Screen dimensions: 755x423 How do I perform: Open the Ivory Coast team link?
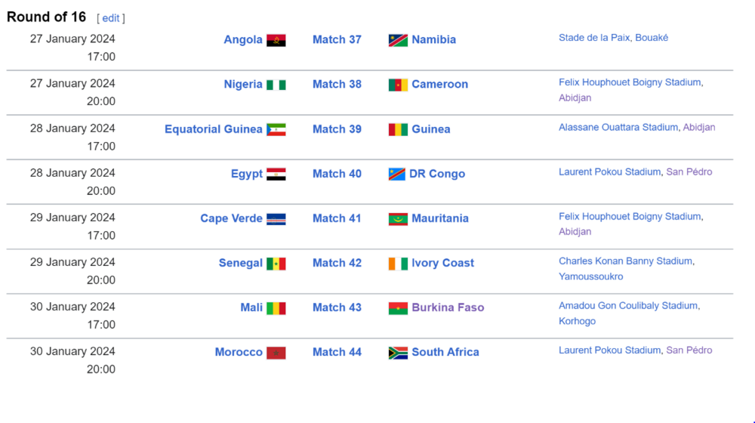pyautogui.click(x=442, y=263)
